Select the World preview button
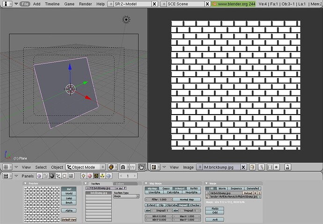This screenshot has width=323, height=224. click(69, 193)
